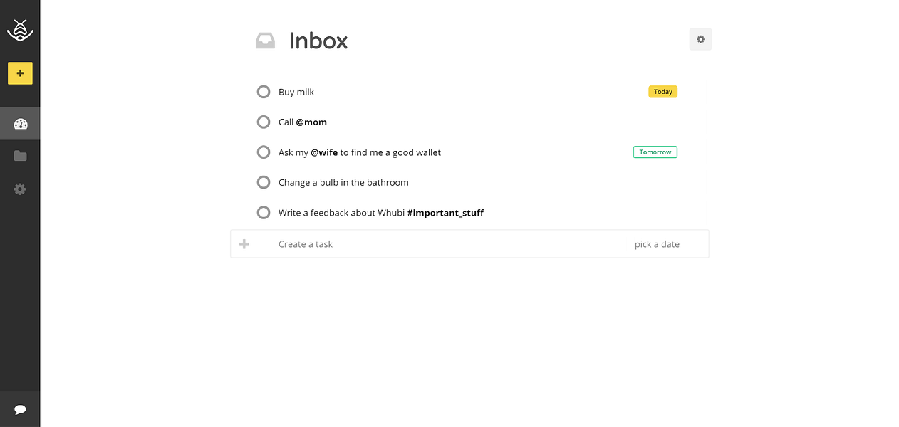Open the projects folder icon in sidebar
This screenshot has width=899, height=427.
tap(20, 156)
